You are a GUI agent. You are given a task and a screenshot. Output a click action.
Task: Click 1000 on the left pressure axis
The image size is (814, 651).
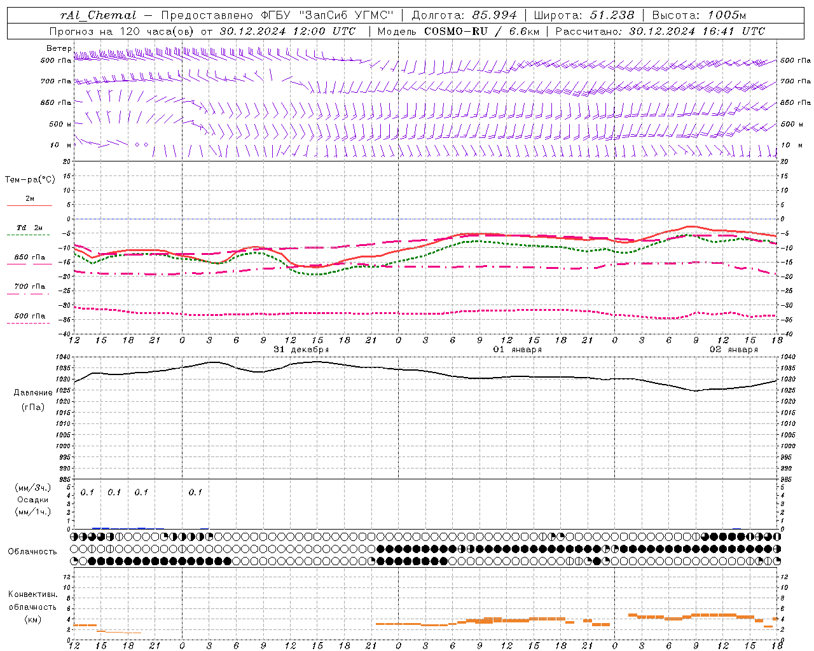click(x=64, y=446)
